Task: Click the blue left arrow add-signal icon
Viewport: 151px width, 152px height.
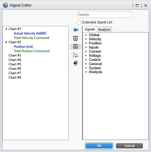Action: tap(76, 30)
